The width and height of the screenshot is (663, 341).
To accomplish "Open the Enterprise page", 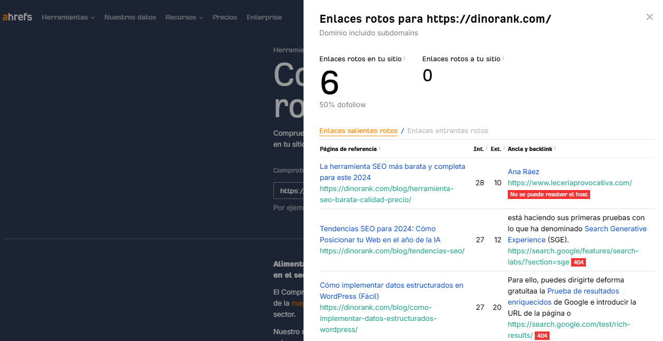I will (264, 17).
